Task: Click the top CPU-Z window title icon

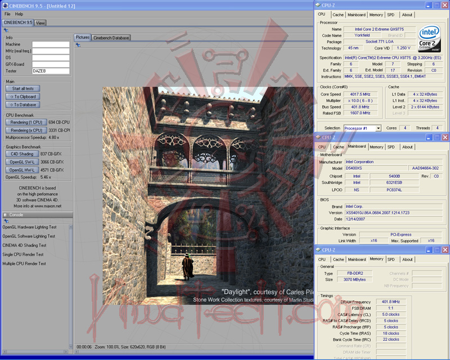Action: (318, 5)
